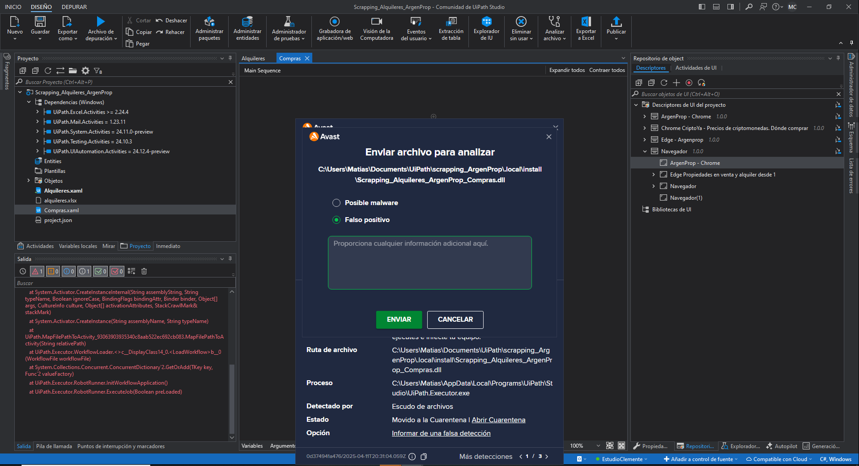Image resolution: width=859 pixels, height=466 pixels.
Task: Toggle pin on the Proyecto panel
Action: tap(230, 58)
